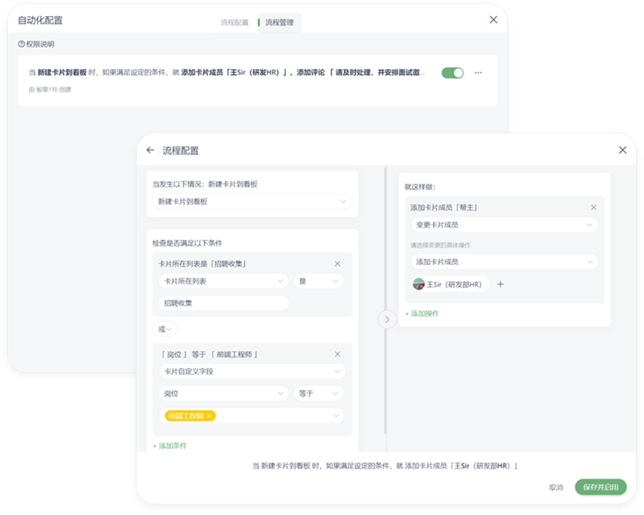Click the 保存并启用 button
644x515 pixels.
click(600, 487)
